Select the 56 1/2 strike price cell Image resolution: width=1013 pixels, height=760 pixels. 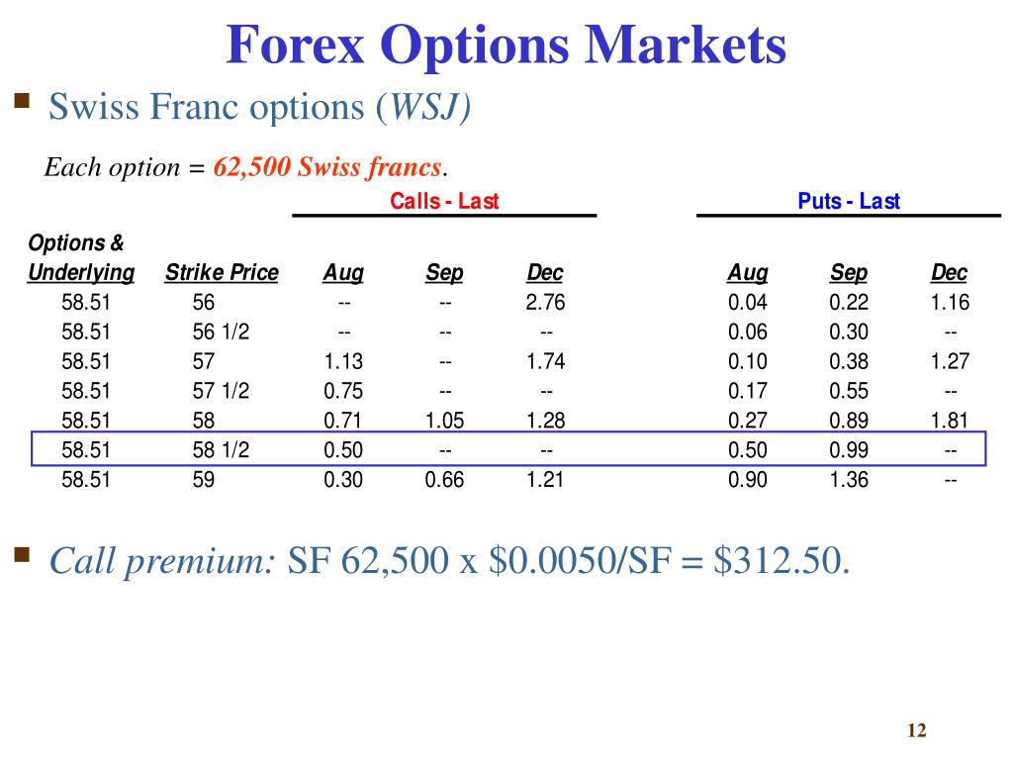[221, 332]
